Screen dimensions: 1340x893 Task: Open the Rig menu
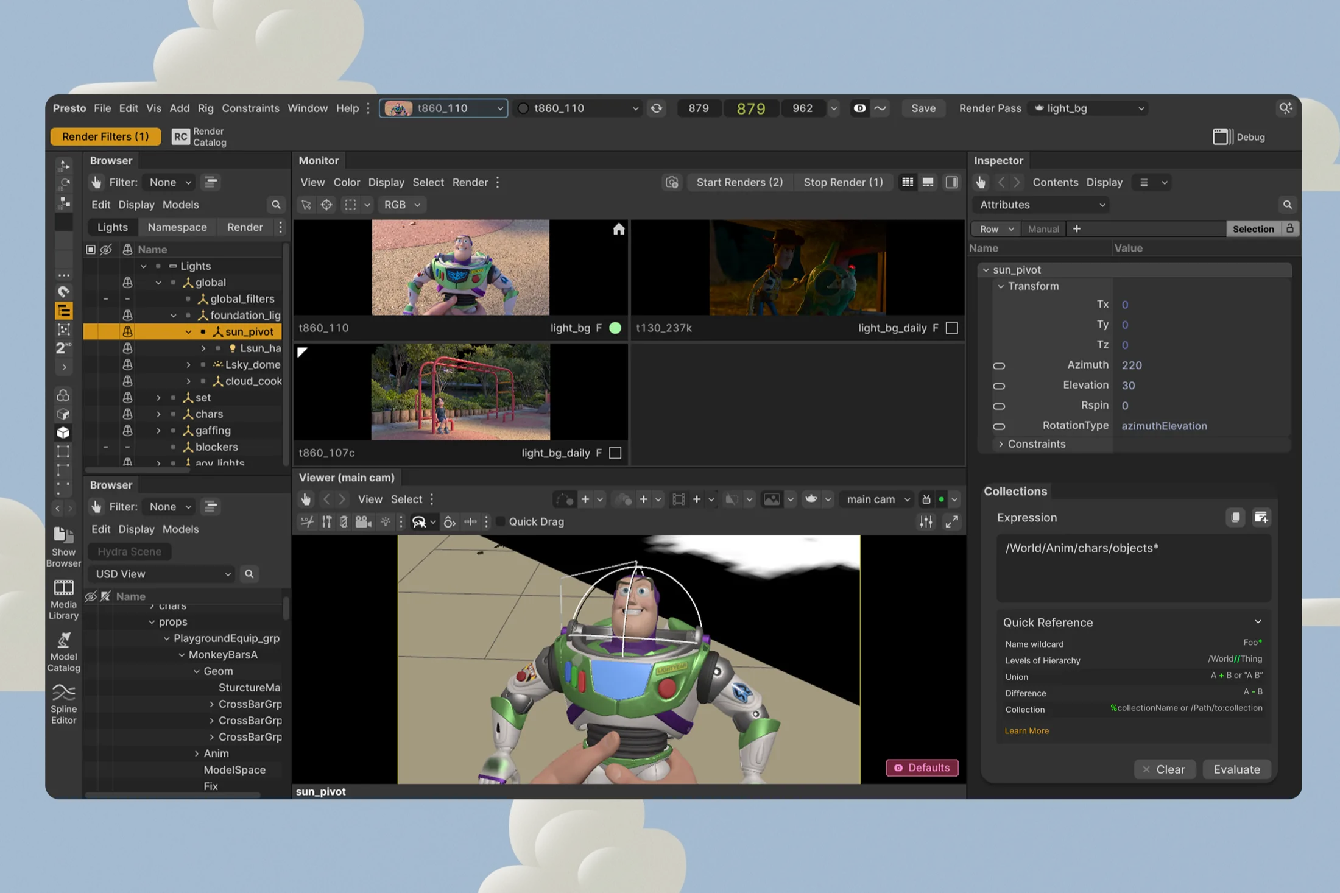(x=205, y=108)
